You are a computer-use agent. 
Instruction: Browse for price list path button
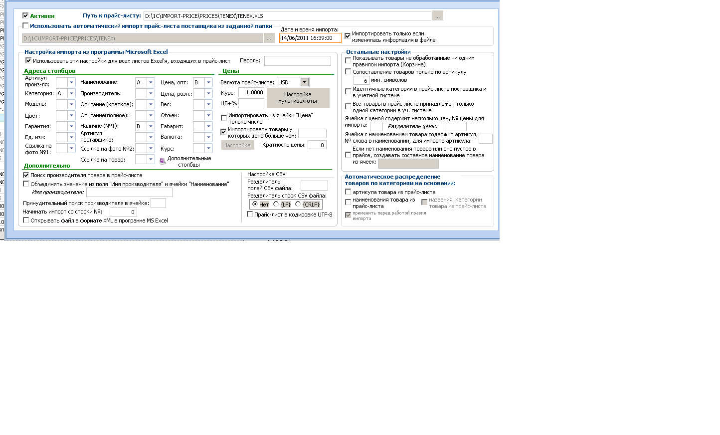click(437, 16)
